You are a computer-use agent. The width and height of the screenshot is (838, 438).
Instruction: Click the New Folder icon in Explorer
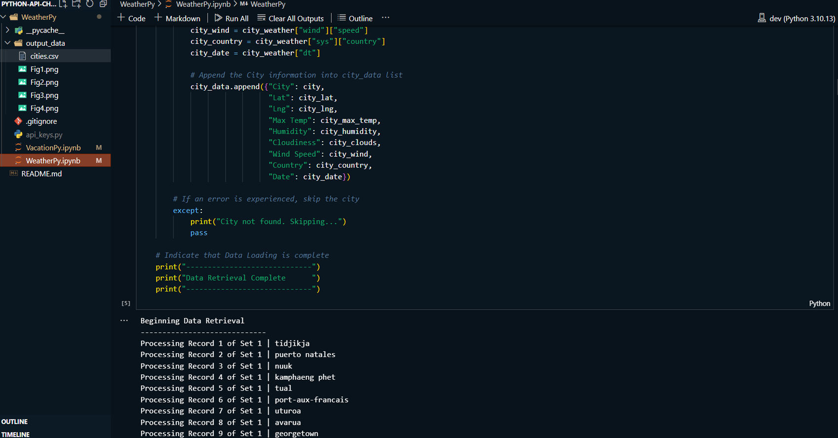[76, 4]
